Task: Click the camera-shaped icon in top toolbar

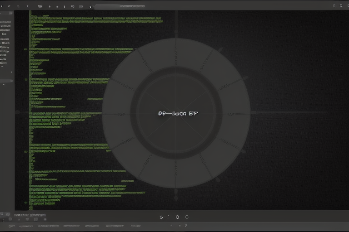Action: point(40,6)
